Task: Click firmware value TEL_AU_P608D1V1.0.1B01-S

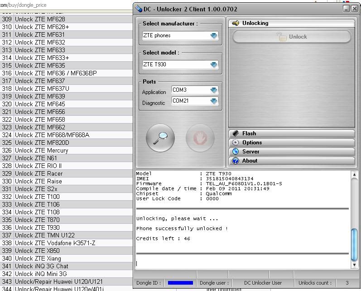Action: (244, 184)
